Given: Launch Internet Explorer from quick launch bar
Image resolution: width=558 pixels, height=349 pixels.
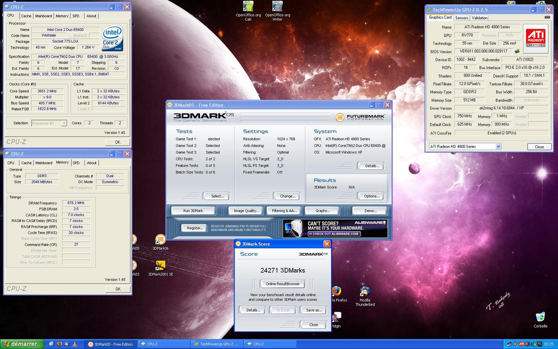Looking at the screenshot, I should [x=52, y=344].
